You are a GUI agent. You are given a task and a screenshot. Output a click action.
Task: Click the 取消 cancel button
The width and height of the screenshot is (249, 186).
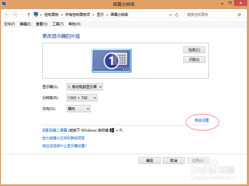click(174, 161)
